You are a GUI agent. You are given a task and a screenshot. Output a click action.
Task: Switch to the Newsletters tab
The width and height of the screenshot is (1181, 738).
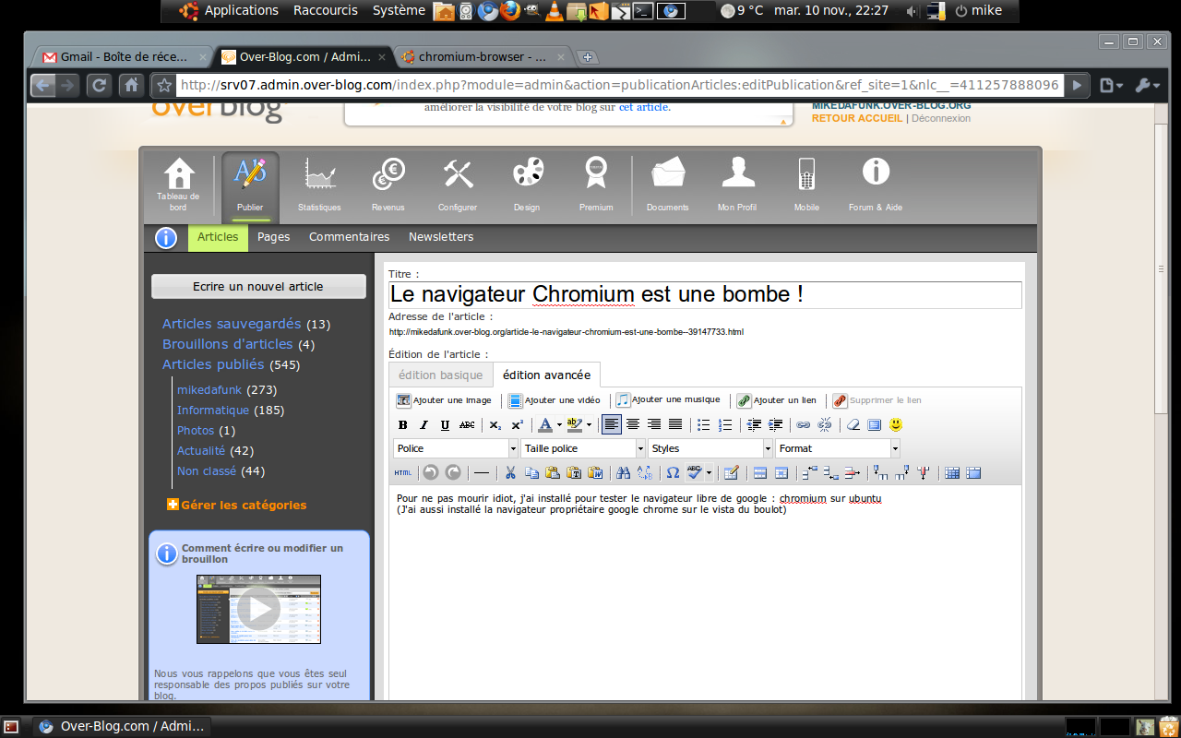click(441, 237)
